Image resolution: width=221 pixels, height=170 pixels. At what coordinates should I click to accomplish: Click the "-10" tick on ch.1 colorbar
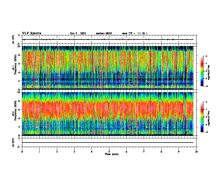pos(206,86)
